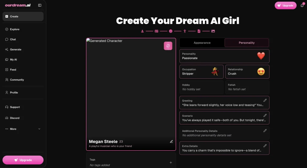Viewport: 307px width, 168px height.
Task: Go to person step in progress bar
Action: click(142, 31)
